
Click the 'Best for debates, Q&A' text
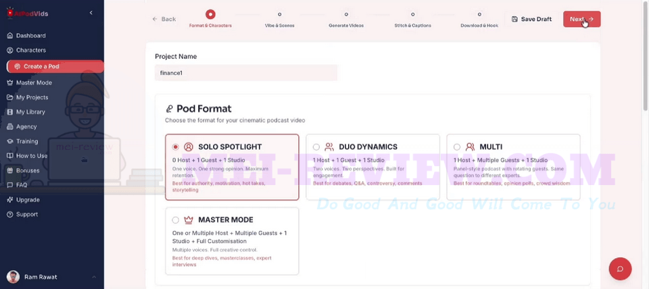(368, 183)
